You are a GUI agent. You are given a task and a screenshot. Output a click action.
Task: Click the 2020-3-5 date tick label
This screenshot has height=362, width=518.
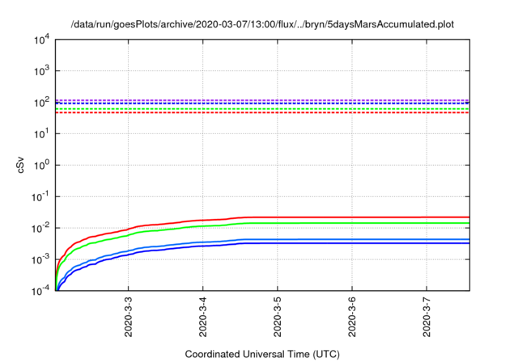click(278, 317)
